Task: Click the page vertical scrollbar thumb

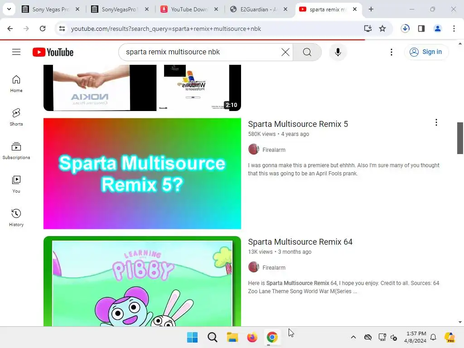Action: pyautogui.click(x=460, y=138)
